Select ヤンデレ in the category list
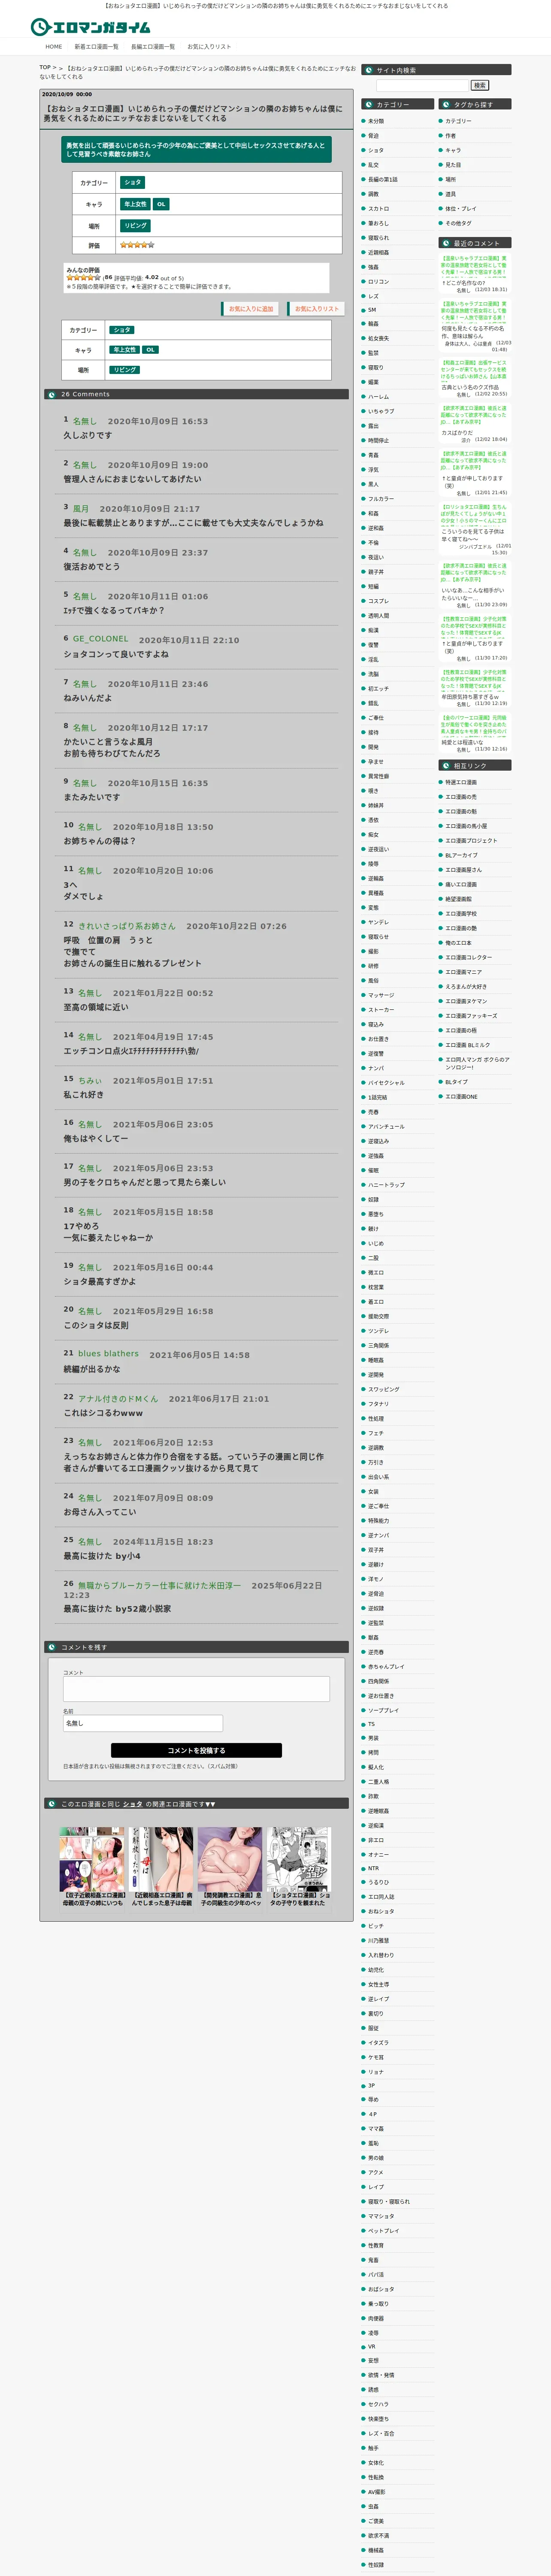Viewport: 551px width, 2576px height. click(378, 922)
